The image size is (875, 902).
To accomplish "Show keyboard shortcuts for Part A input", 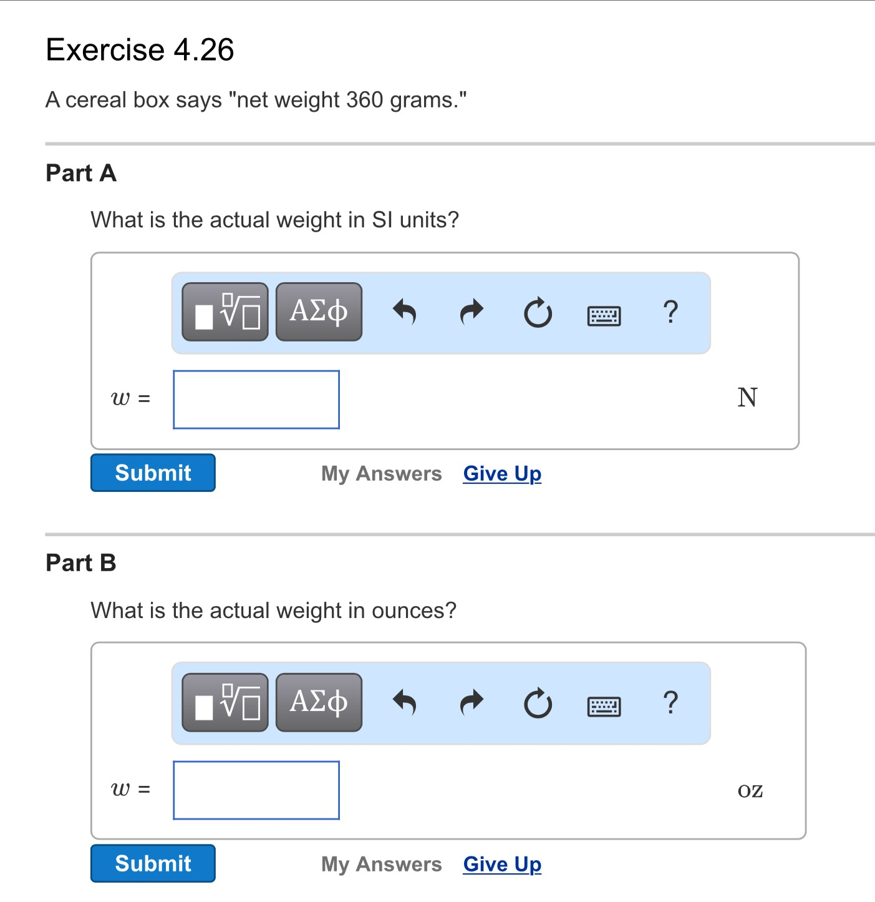I will [x=604, y=315].
